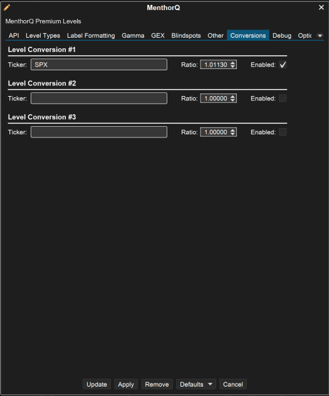Click the Level Conversion #3 heading
Image resolution: width=329 pixels, height=396 pixels.
(x=42, y=117)
